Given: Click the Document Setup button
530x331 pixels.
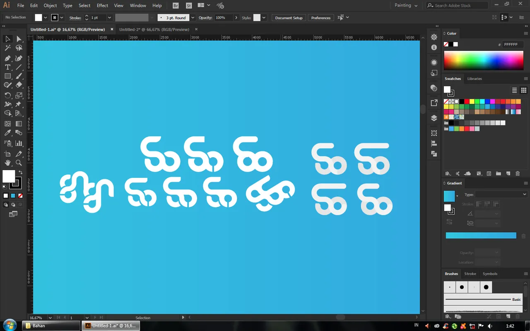Looking at the screenshot, I should [x=289, y=18].
